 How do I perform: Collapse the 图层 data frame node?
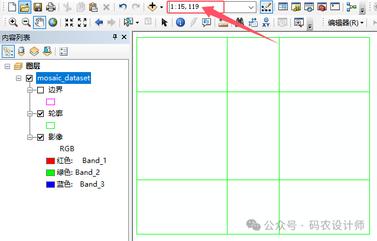(8, 66)
